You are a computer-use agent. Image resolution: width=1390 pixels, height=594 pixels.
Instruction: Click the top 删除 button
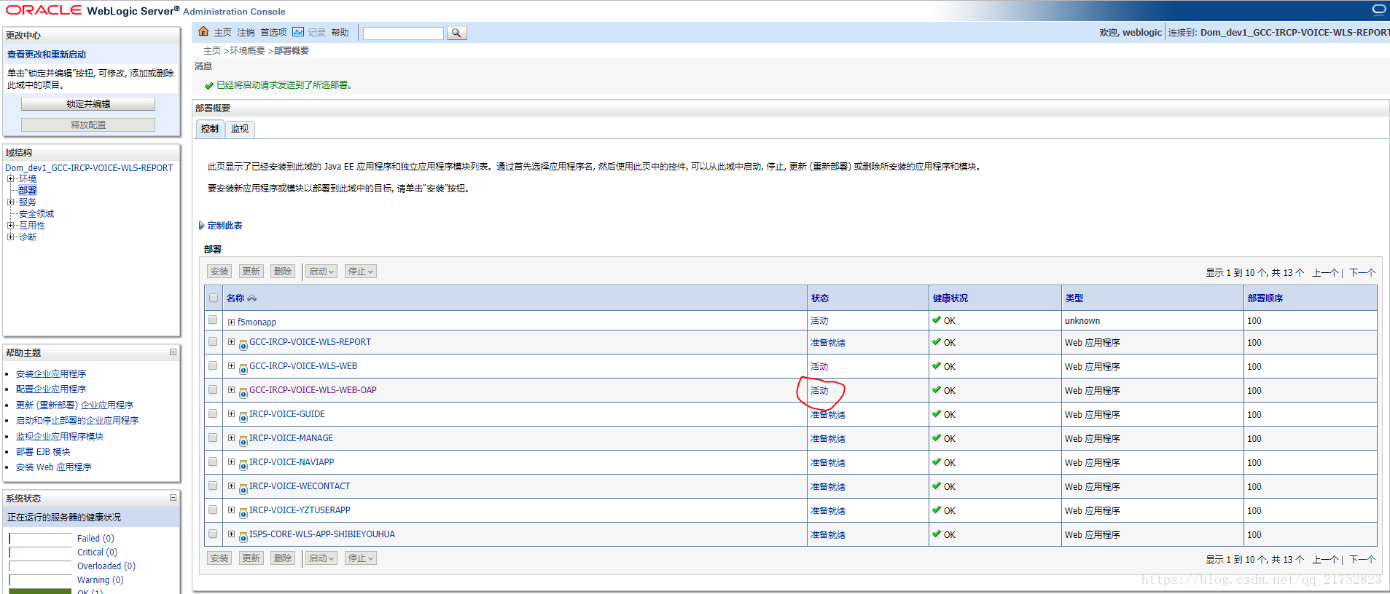(283, 272)
